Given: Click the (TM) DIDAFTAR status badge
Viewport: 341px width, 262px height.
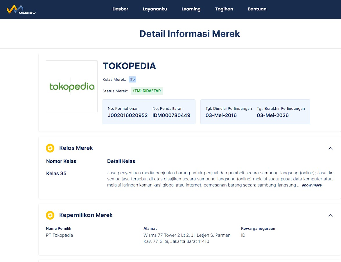Looking at the screenshot, I should [147, 91].
